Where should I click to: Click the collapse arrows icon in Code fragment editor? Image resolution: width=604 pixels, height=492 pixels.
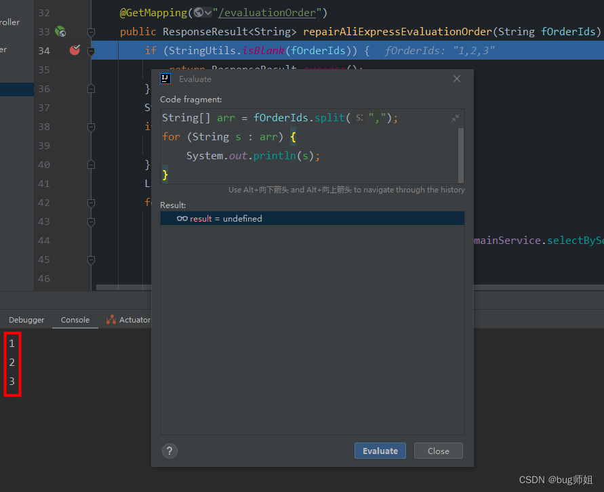(x=456, y=117)
